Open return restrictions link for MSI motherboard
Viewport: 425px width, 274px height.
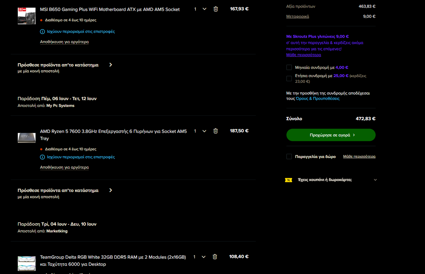click(x=81, y=32)
